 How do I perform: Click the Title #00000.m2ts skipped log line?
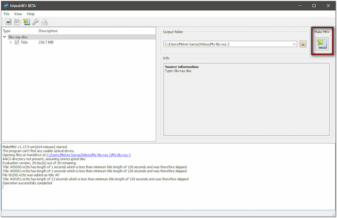[94, 167]
